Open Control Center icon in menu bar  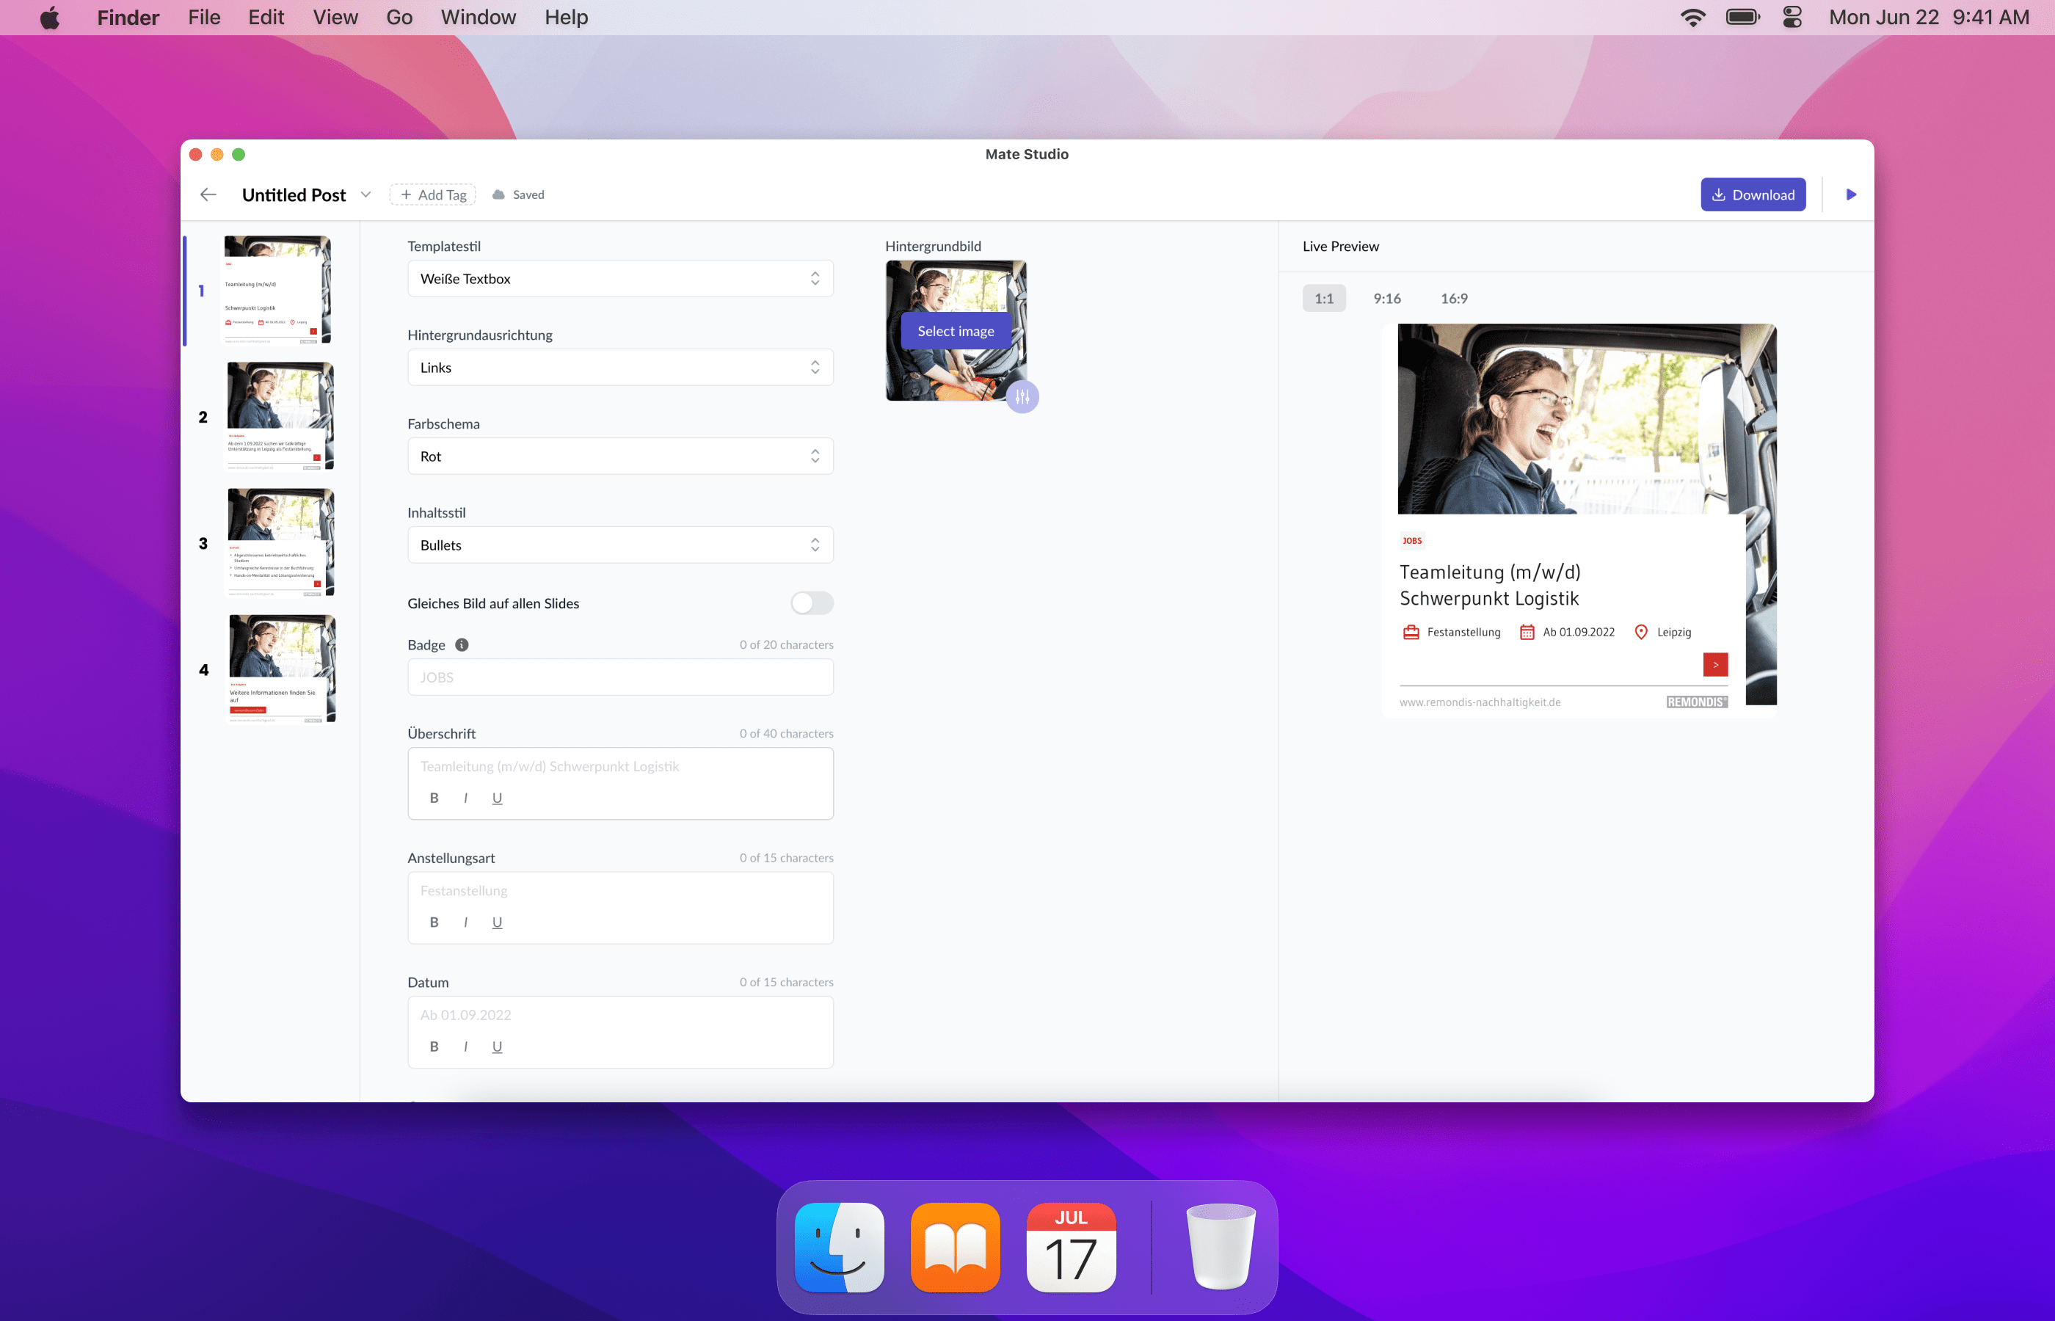click(x=1792, y=17)
